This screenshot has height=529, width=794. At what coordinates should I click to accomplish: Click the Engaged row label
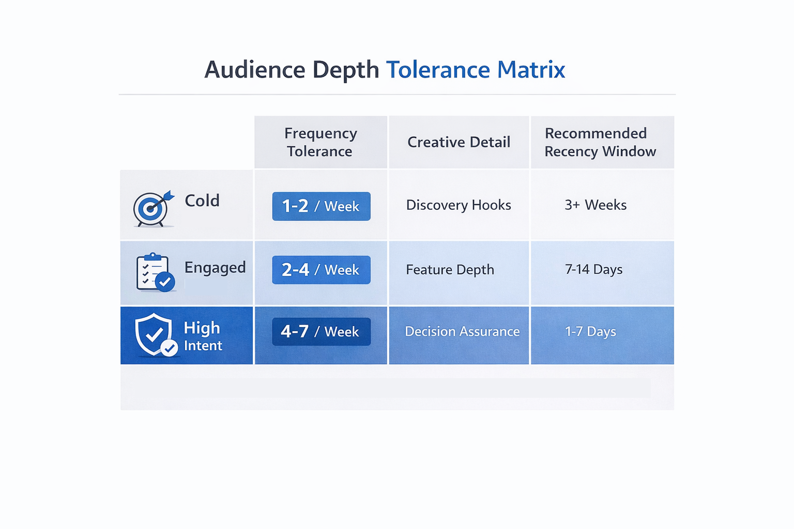click(x=215, y=268)
